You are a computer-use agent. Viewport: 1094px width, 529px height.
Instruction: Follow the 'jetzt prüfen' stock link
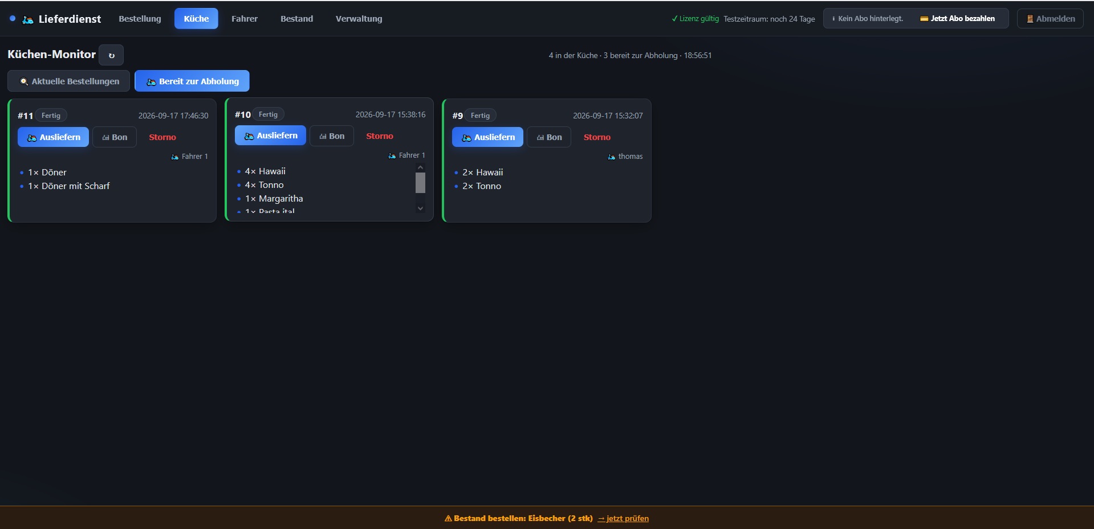click(x=623, y=518)
